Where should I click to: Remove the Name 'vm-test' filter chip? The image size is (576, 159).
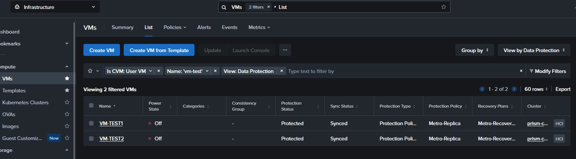coord(215,71)
